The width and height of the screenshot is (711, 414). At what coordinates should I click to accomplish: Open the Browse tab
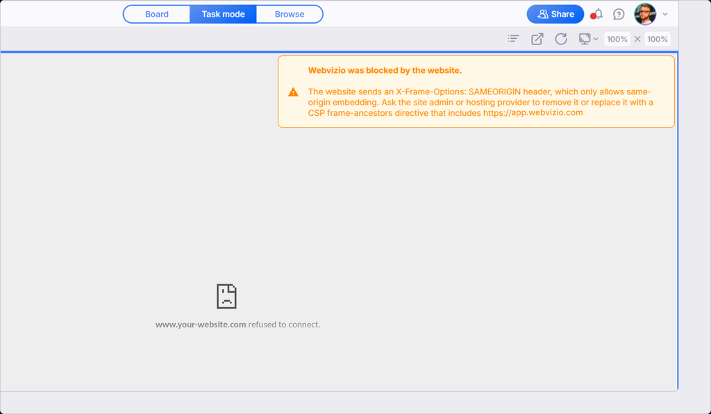point(290,14)
